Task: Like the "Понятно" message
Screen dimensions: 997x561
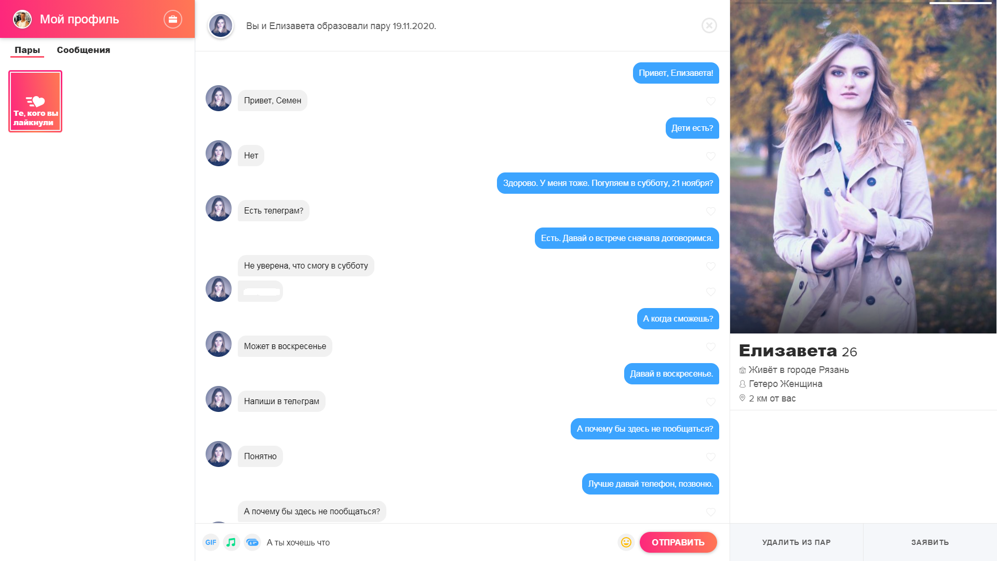Action: [711, 457]
